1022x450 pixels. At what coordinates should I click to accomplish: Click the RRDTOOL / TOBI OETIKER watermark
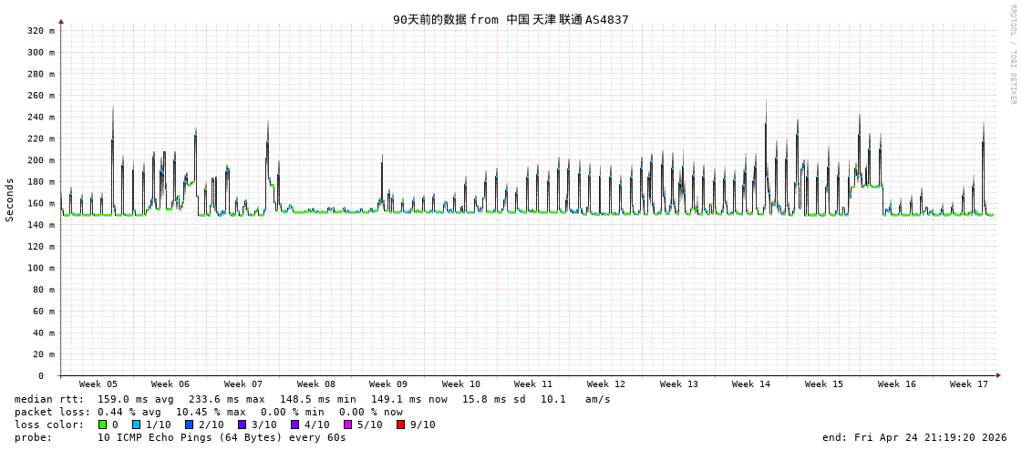(1012, 55)
